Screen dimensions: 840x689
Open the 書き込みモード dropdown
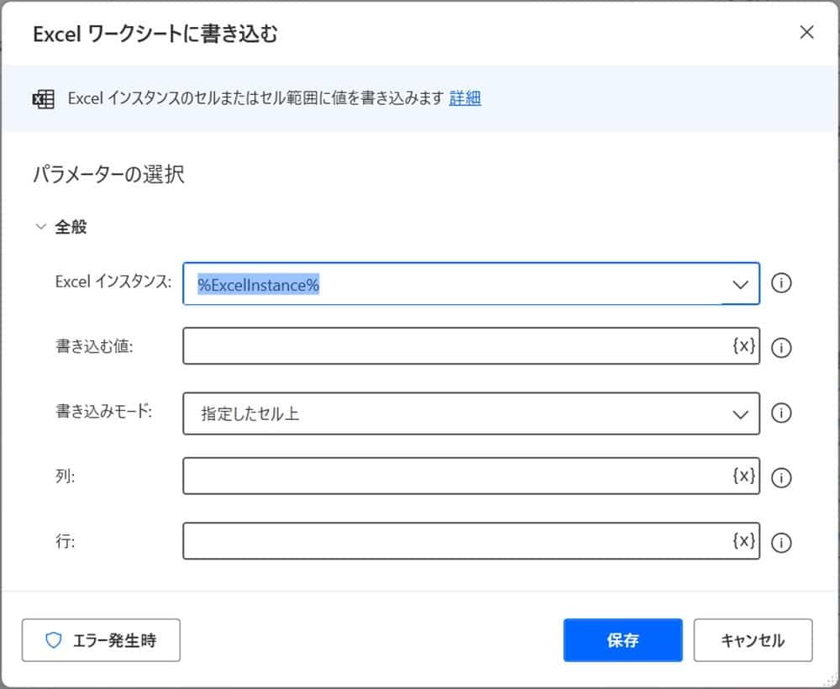740,413
